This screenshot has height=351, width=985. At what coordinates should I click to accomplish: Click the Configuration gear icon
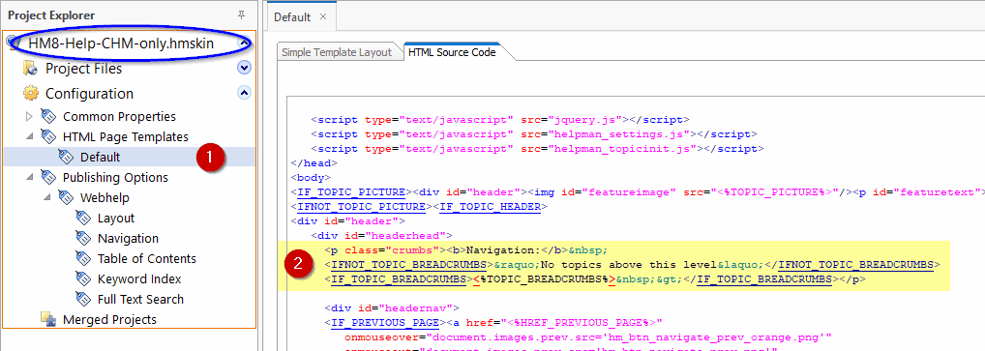[x=31, y=93]
